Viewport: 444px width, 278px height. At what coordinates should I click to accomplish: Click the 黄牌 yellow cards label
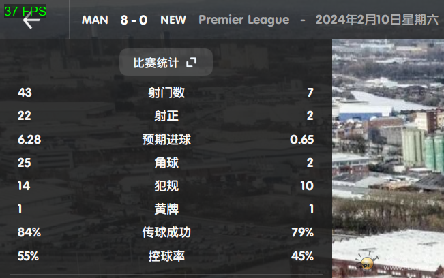point(166,209)
